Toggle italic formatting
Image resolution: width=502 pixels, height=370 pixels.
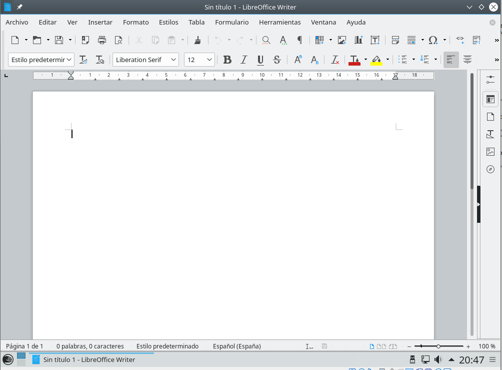pyautogui.click(x=244, y=60)
